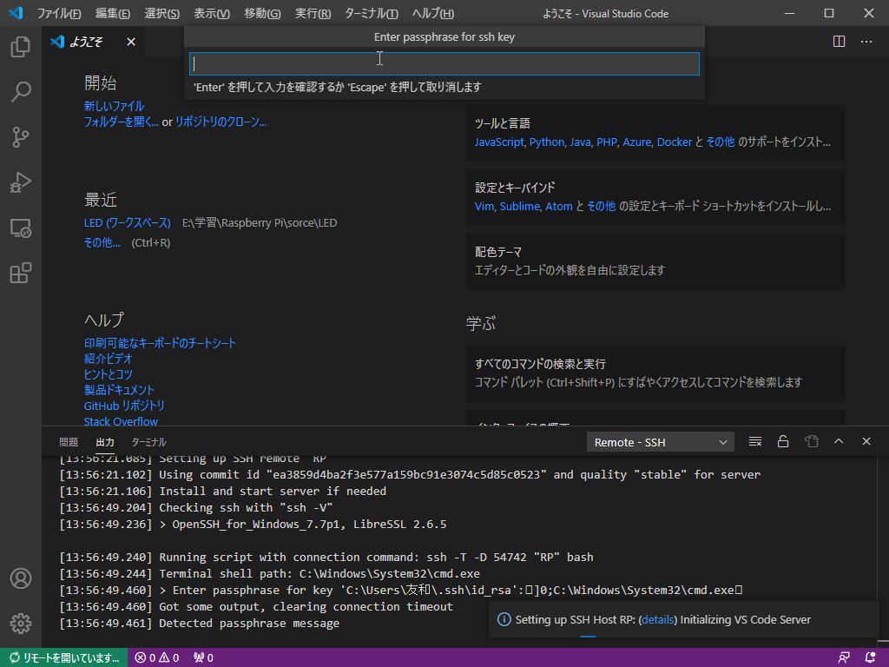Open the ヒントとコツ link
Viewport: 889px width, 667px height.
click(109, 374)
